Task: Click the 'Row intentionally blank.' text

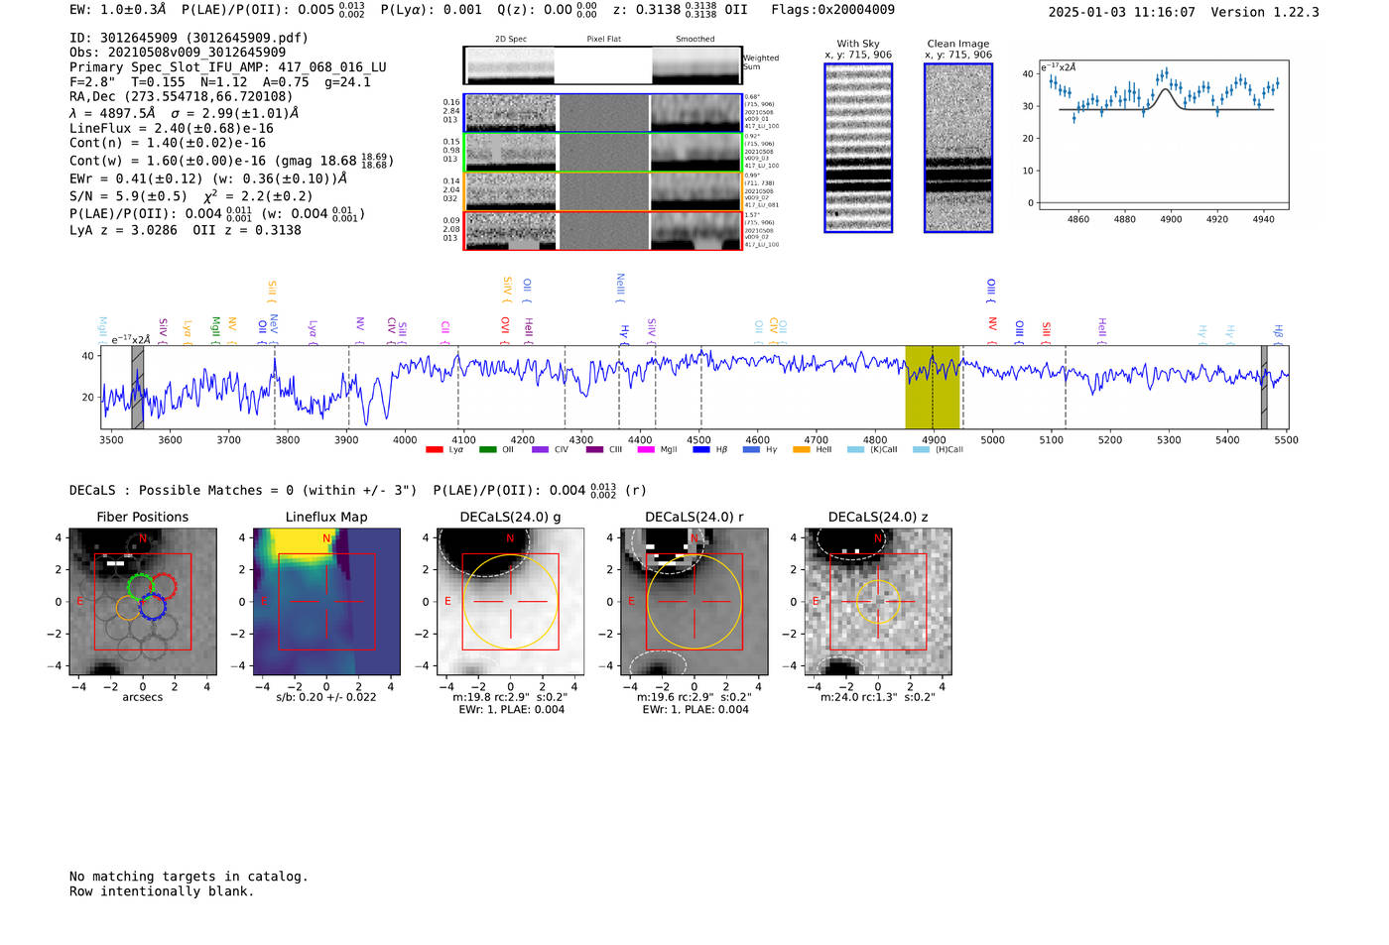Action: coord(162,891)
